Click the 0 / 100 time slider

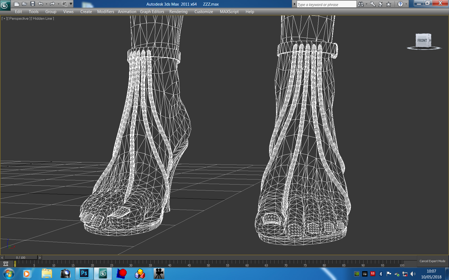[x=21, y=258]
